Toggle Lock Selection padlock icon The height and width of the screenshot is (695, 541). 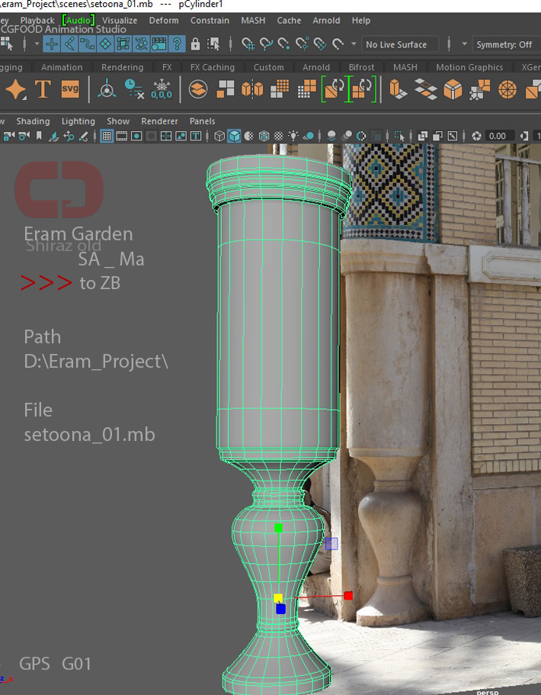(195, 44)
